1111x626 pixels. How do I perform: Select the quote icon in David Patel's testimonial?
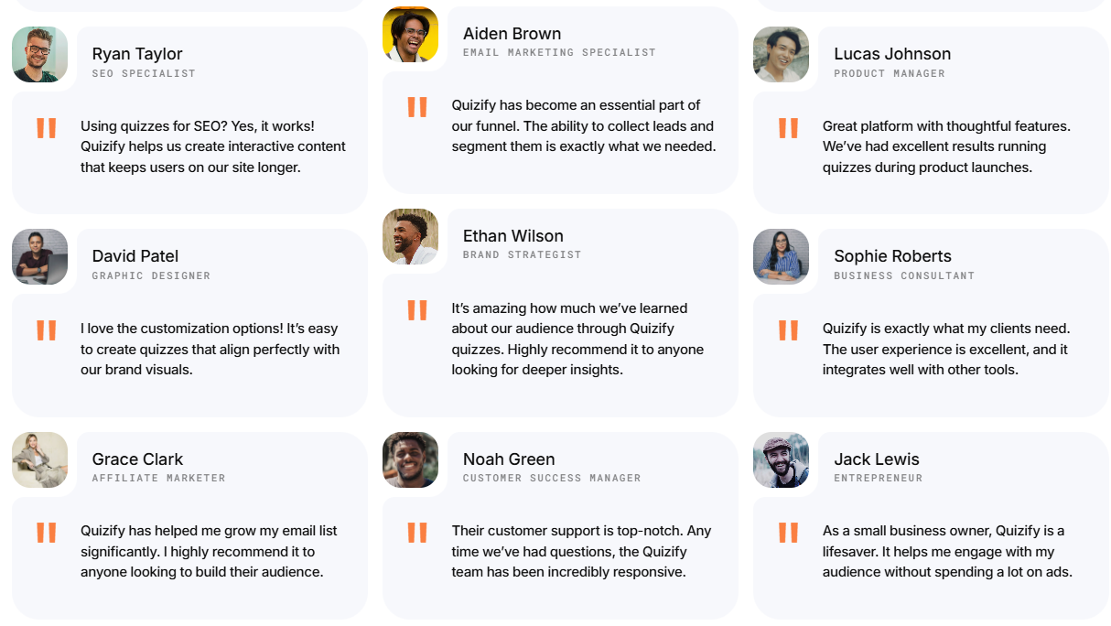pos(47,330)
